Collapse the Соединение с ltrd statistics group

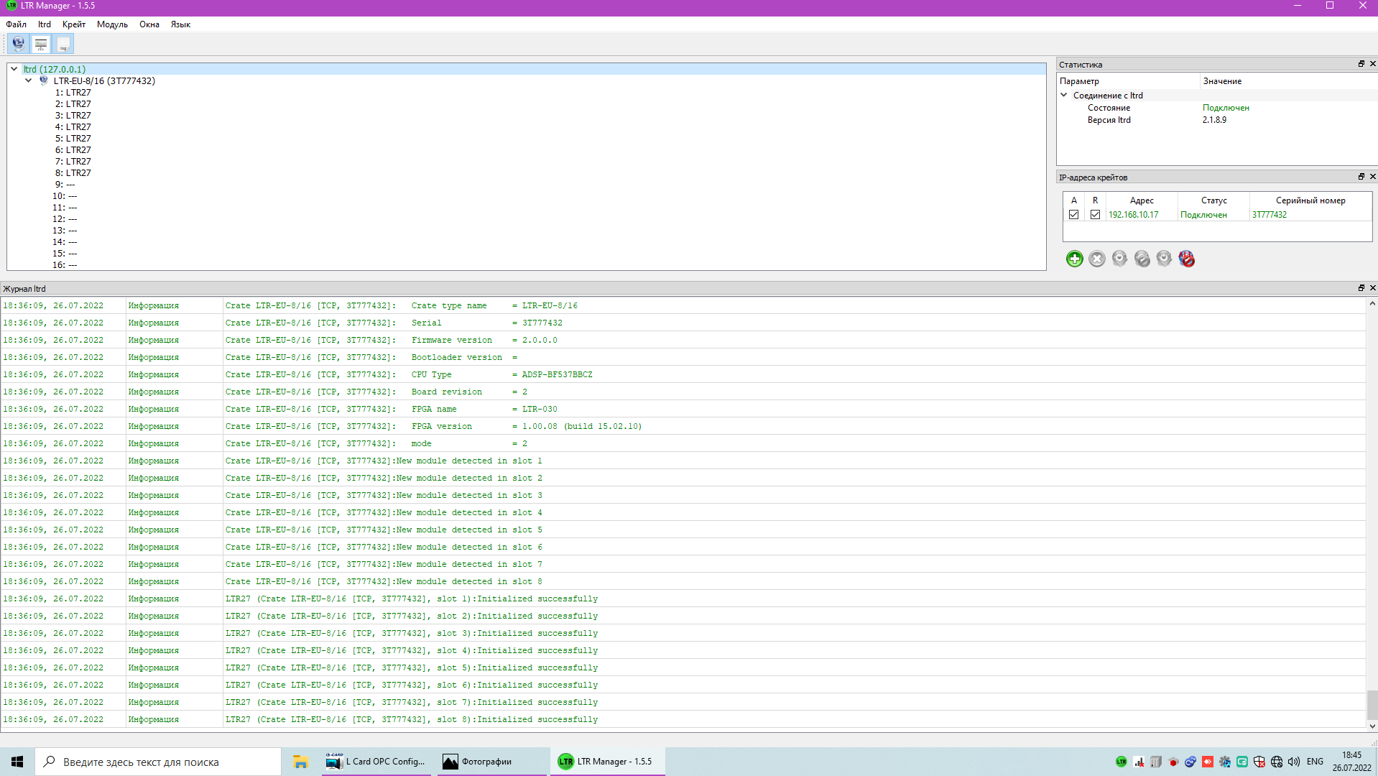point(1064,95)
